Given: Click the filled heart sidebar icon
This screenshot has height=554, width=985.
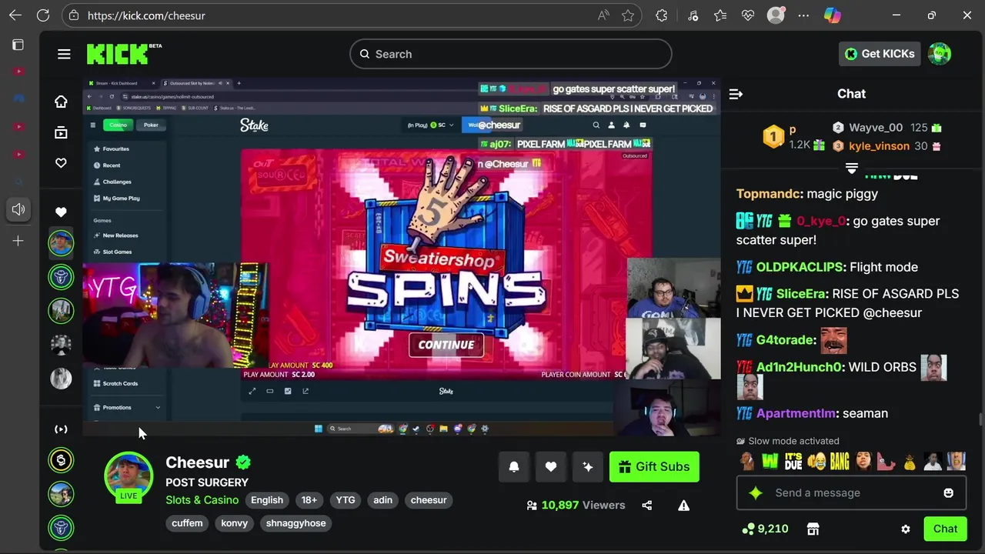Looking at the screenshot, I should (x=61, y=212).
